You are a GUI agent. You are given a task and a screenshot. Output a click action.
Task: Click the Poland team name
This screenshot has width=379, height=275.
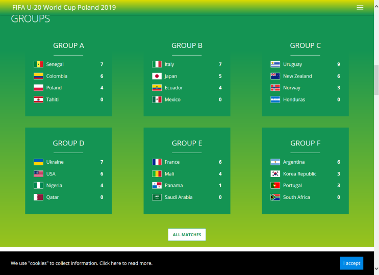[54, 88]
